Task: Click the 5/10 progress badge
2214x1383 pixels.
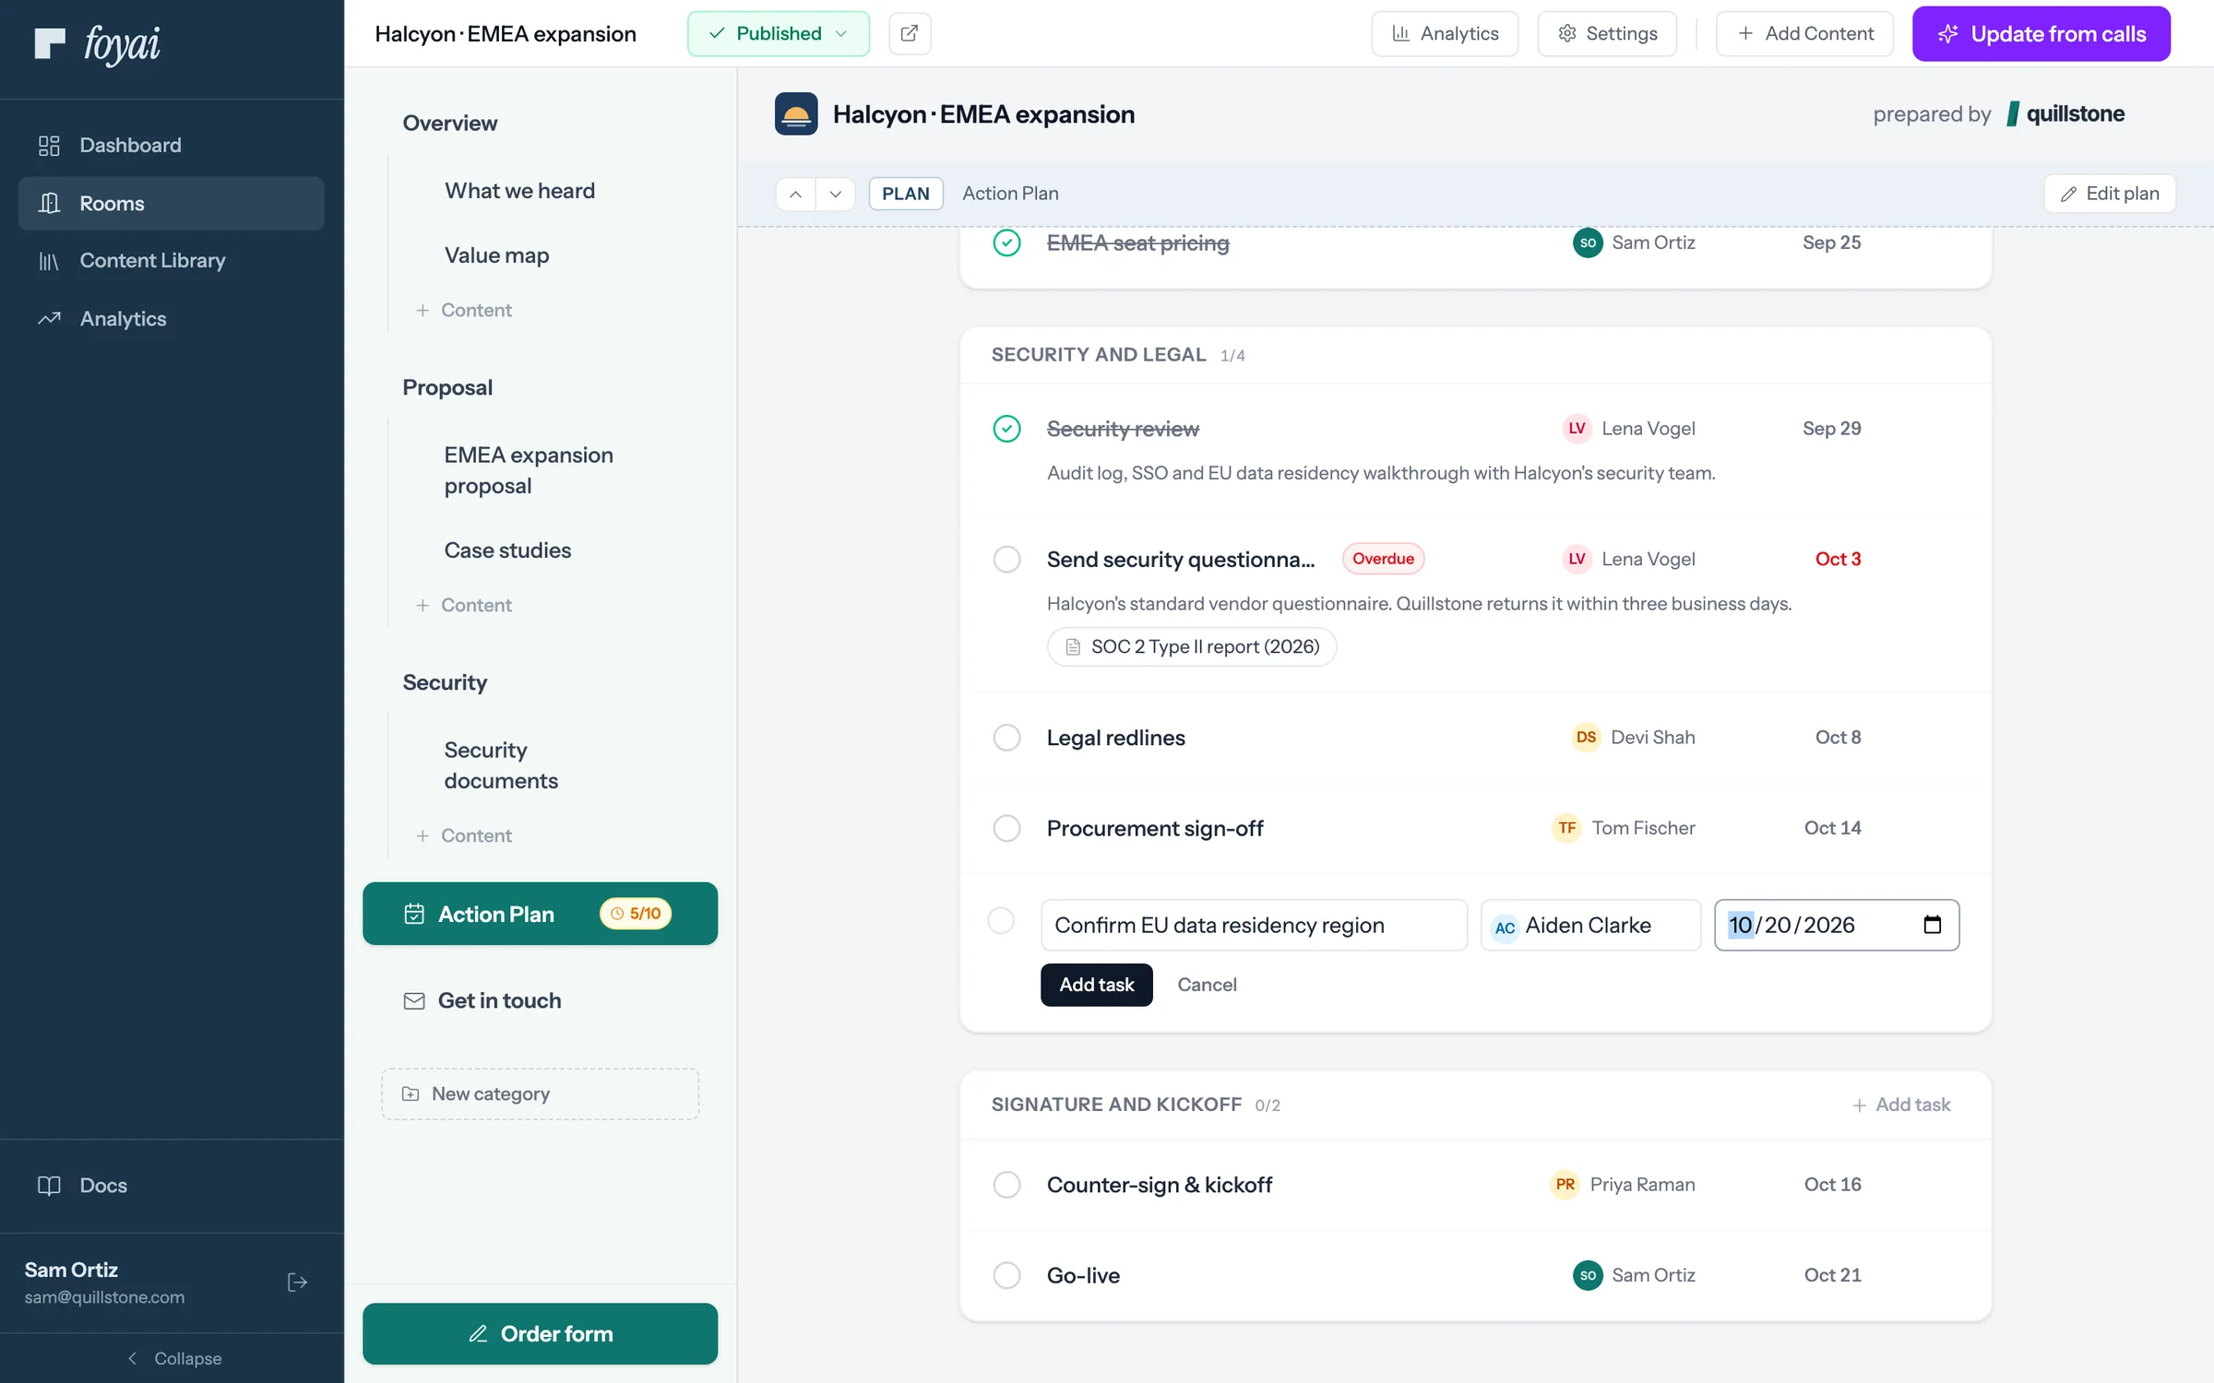Action: [x=636, y=914]
